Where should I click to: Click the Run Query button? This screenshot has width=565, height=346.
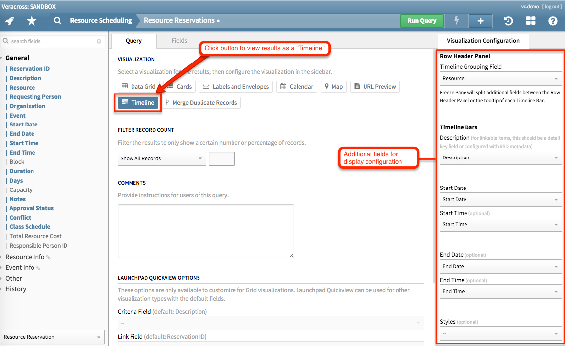pyautogui.click(x=422, y=21)
